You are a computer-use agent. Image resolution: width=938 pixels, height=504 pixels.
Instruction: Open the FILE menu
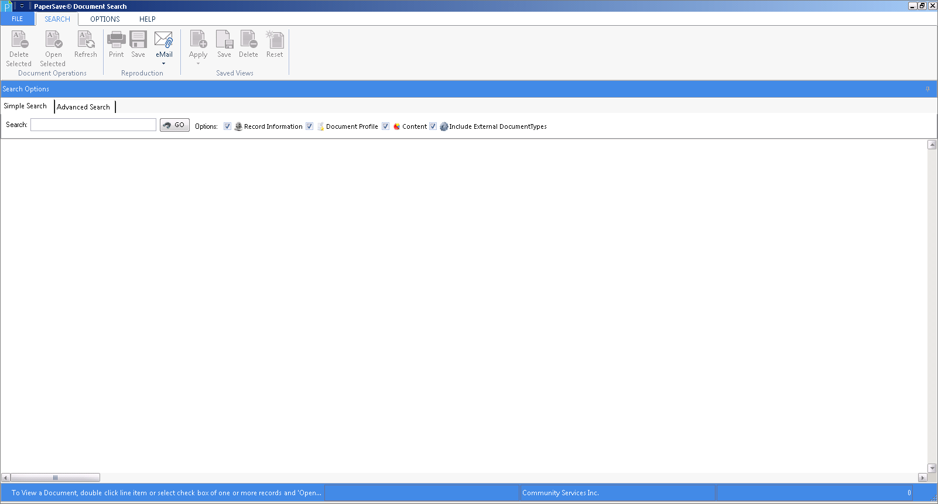pyautogui.click(x=18, y=19)
